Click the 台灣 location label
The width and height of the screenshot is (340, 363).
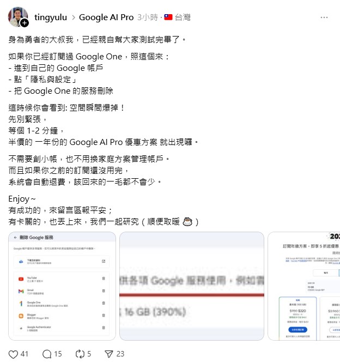(183, 17)
